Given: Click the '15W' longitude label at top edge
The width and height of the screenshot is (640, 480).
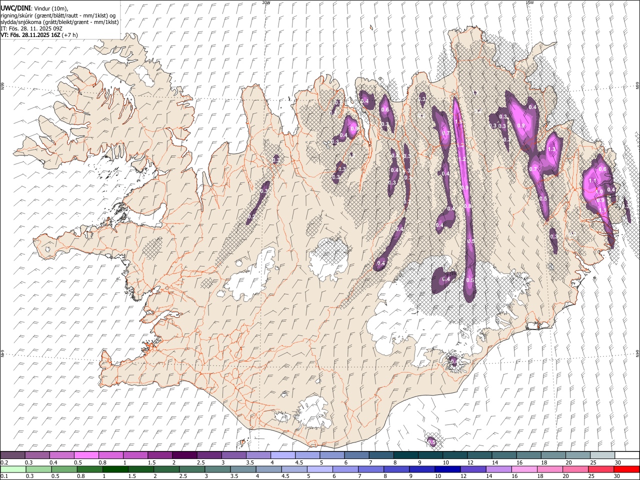Looking at the screenshot, I should pos(529,2).
